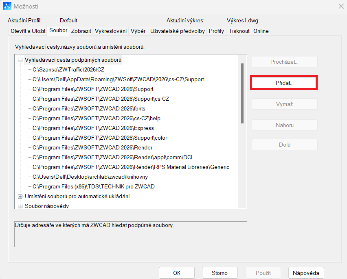This screenshot has width=347, height=279.
Task: Click the Použít button
Action: (x=263, y=273)
